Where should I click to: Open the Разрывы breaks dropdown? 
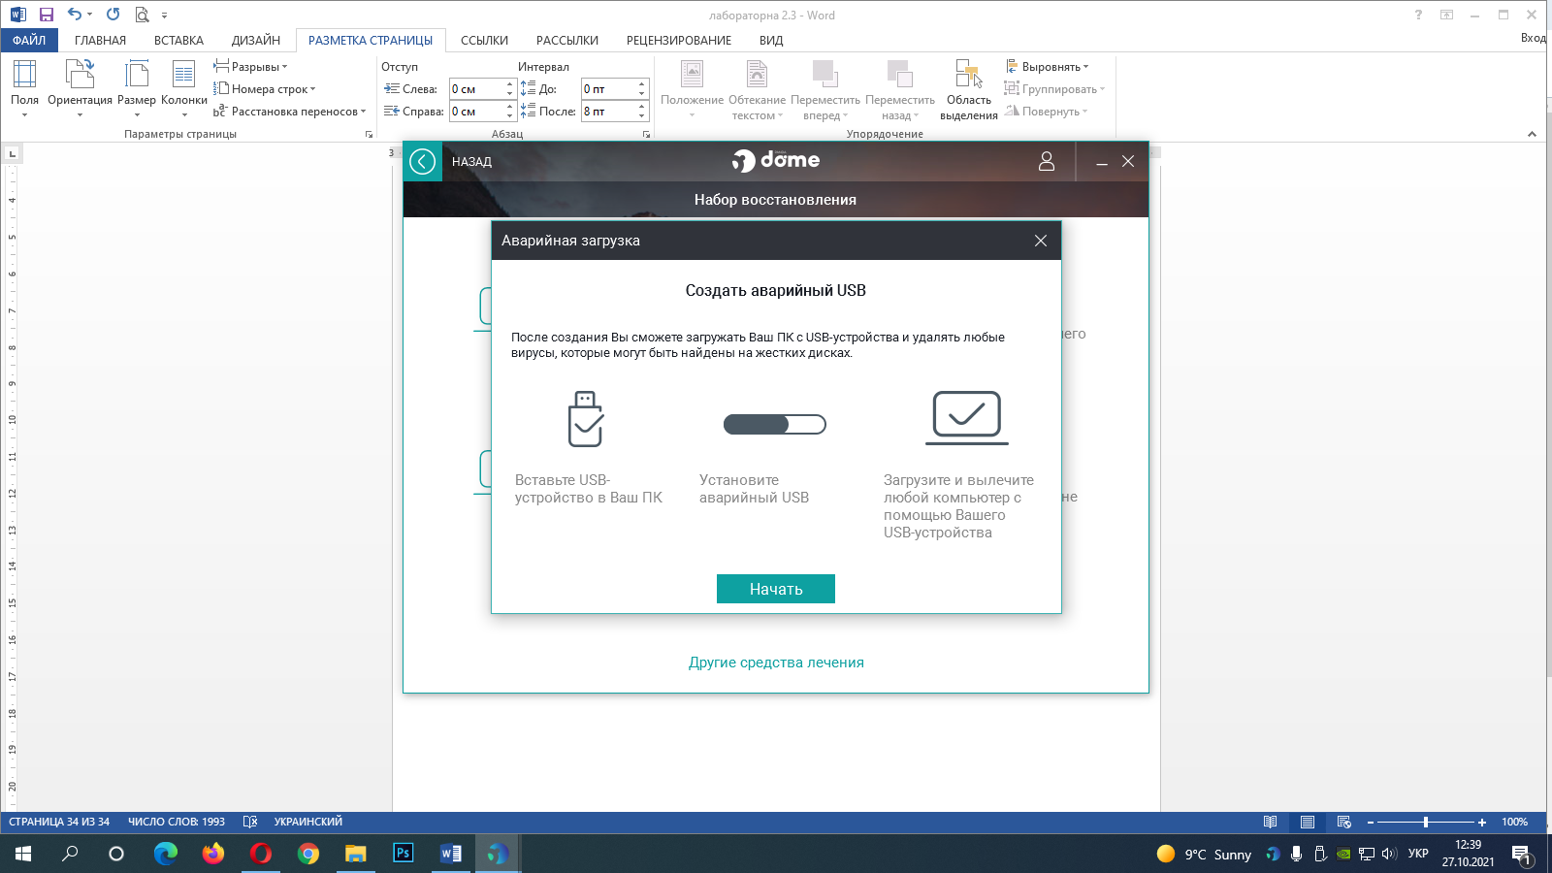click(250, 67)
